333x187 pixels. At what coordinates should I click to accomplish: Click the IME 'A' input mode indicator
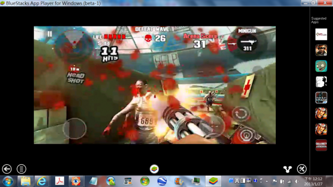point(237,181)
